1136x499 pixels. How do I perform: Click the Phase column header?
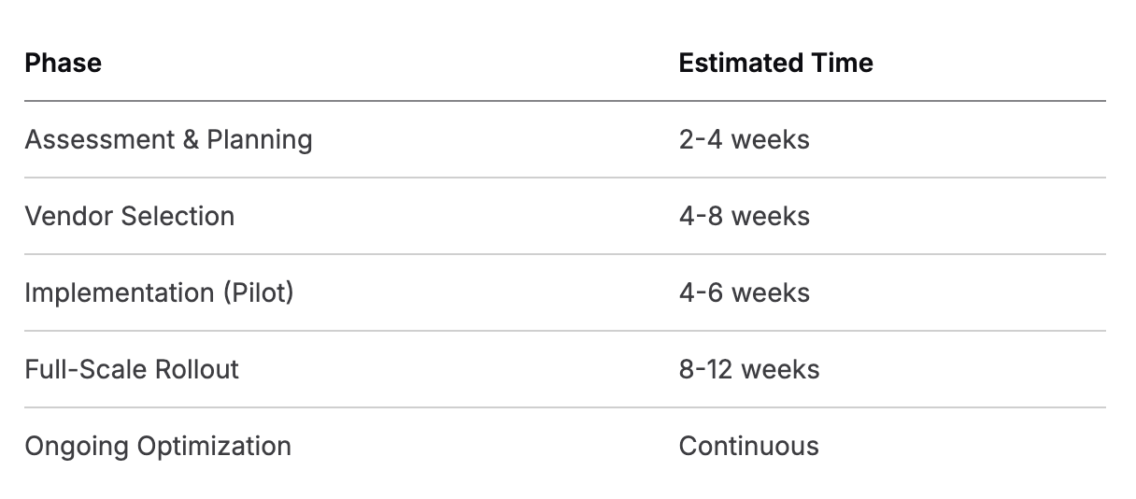point(64,64)
